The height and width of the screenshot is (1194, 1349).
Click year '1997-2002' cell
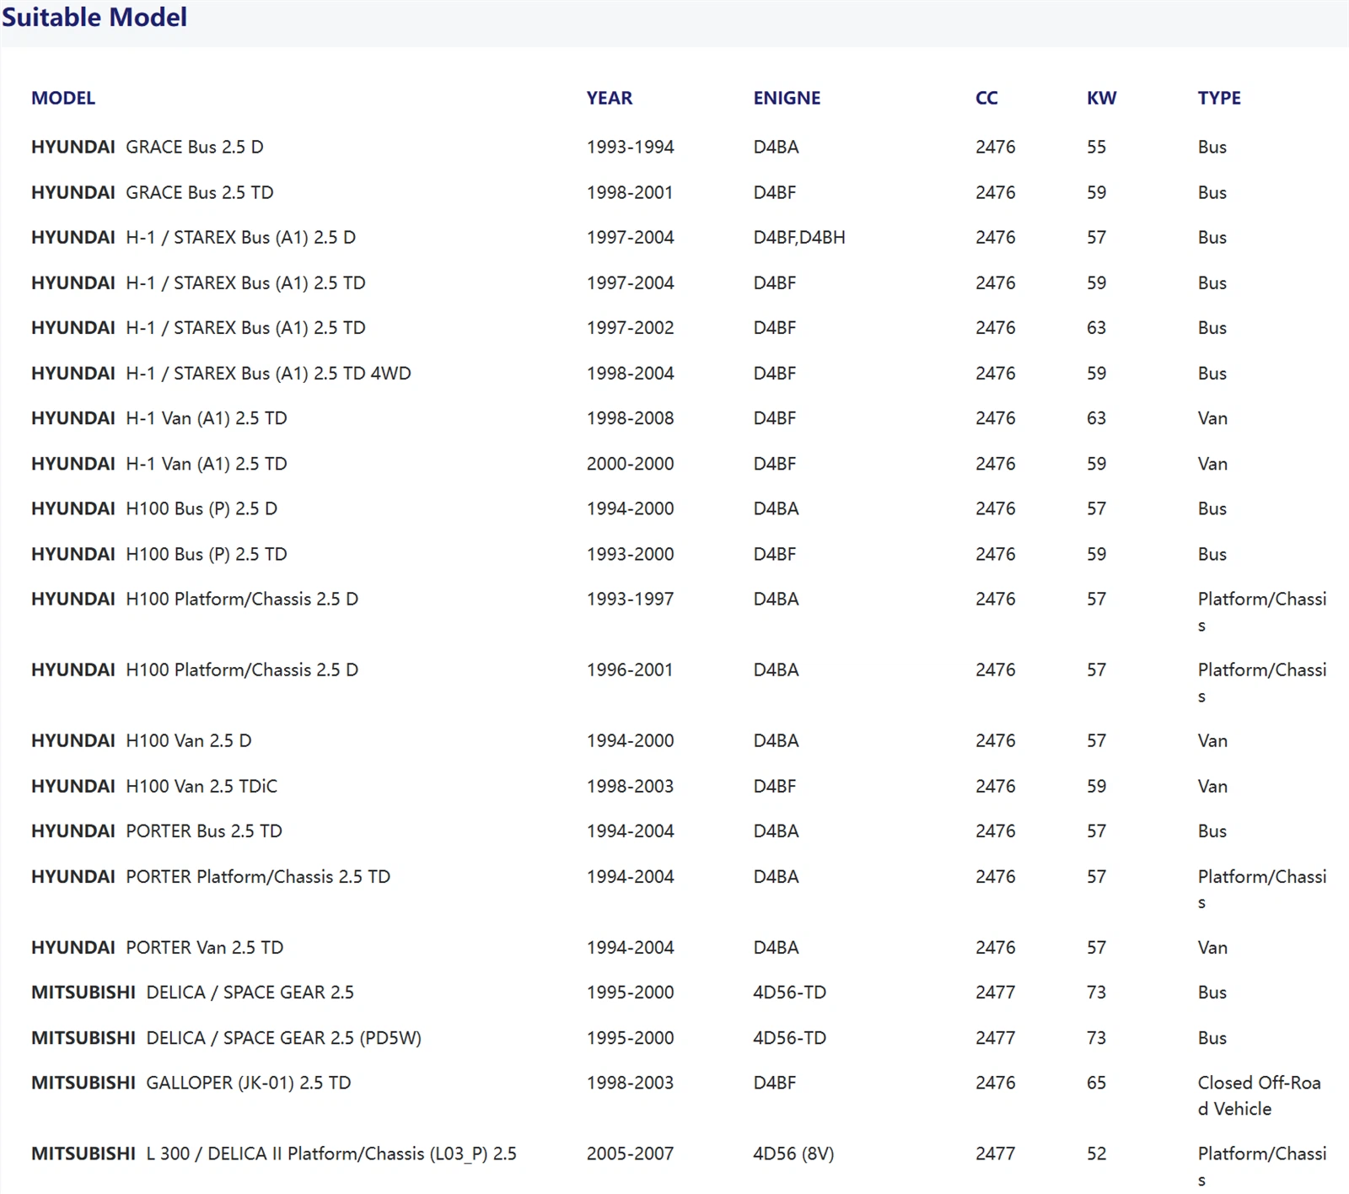pyautogui.click(x=630, y=327)
